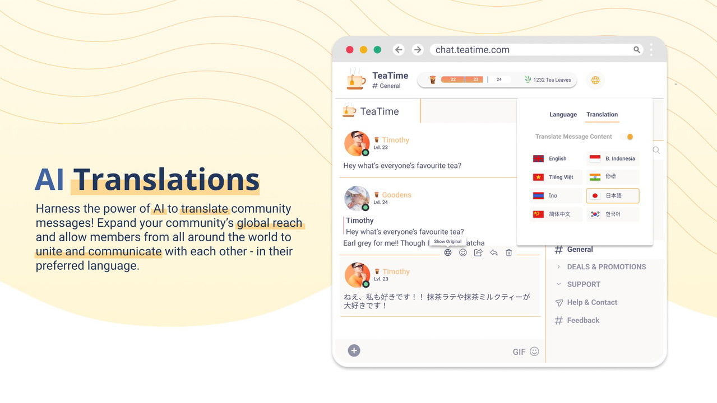
Task: Choose Tiếng Việt as translation language
Action: [556, 177]
